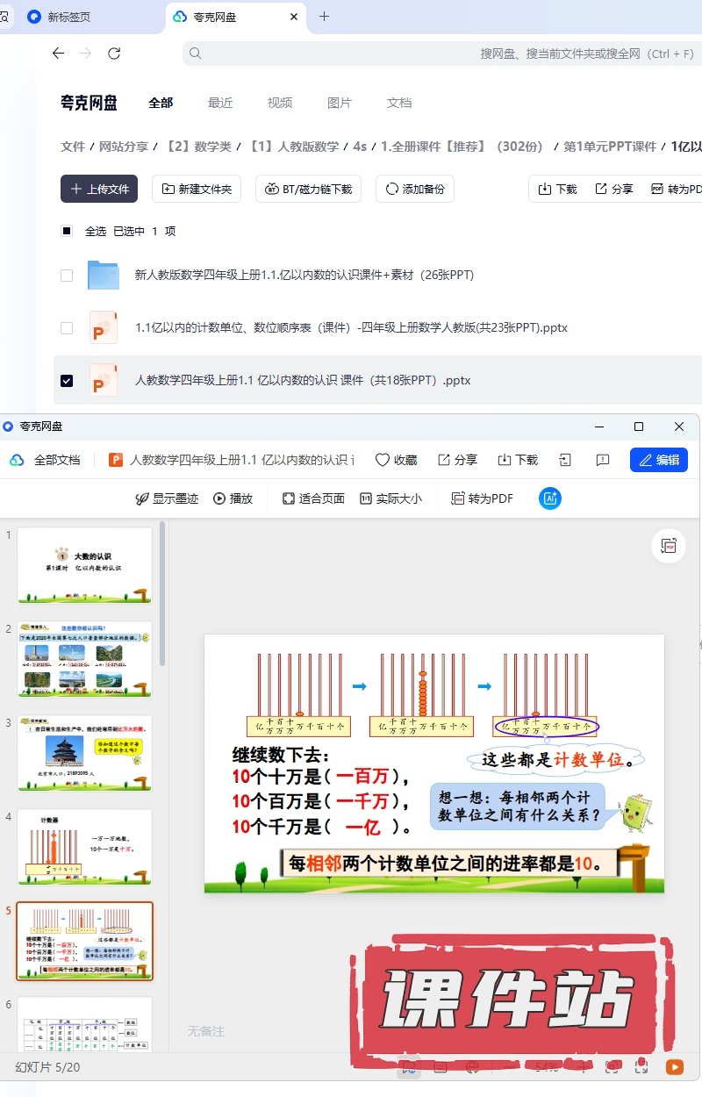702x1097 pixels.
Task: Click the blue 编辑 button
Action: [658, 460]
